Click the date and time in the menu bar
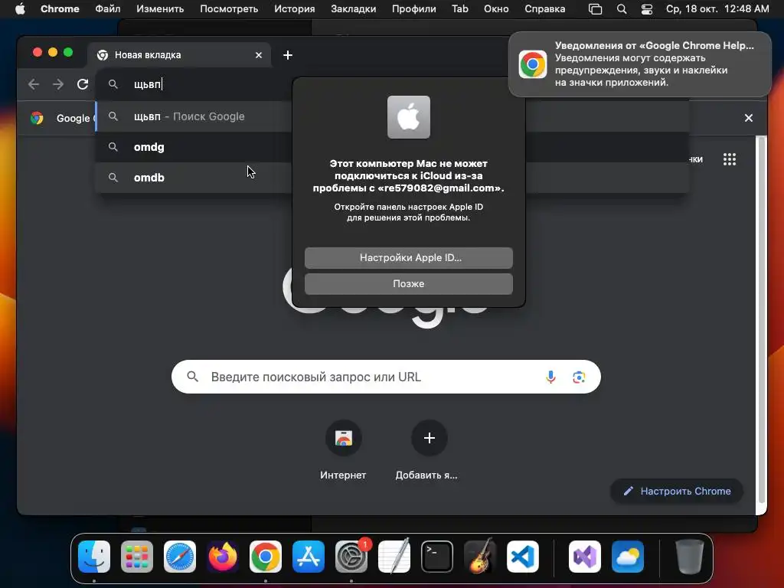The width and height of the screenshot is (784, 588). pyautogui.click(x=717, y=9)
